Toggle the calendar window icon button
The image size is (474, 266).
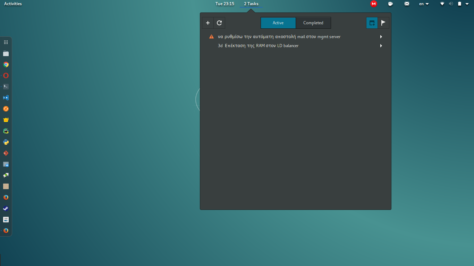tap(372, 23)
